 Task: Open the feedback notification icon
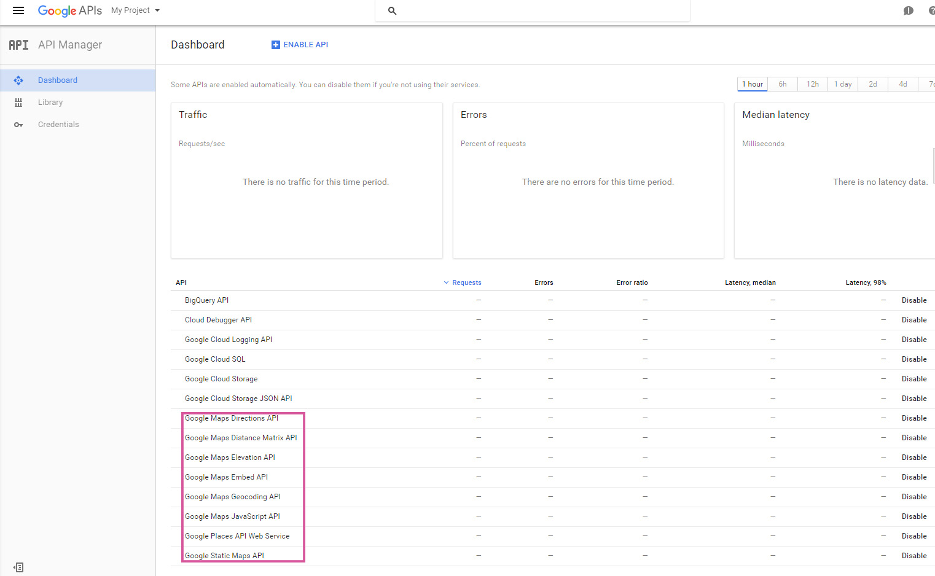[909, 10]
